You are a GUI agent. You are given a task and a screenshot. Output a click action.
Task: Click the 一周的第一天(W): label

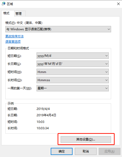pos(20,88)
